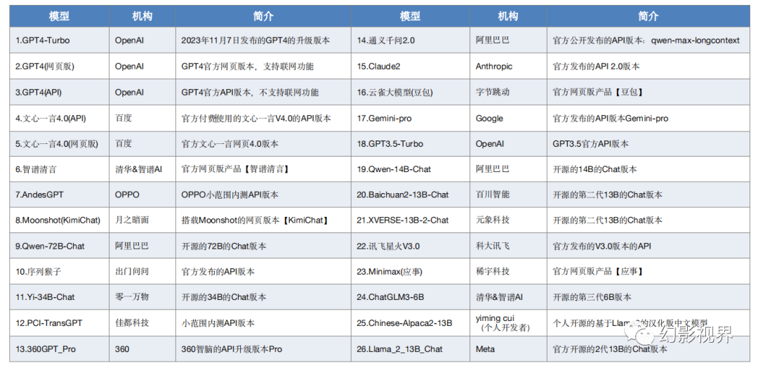Click the '11.Yi-34B-Chat' cell
This screenshot has height=368, width=758.
pos(59,297)
